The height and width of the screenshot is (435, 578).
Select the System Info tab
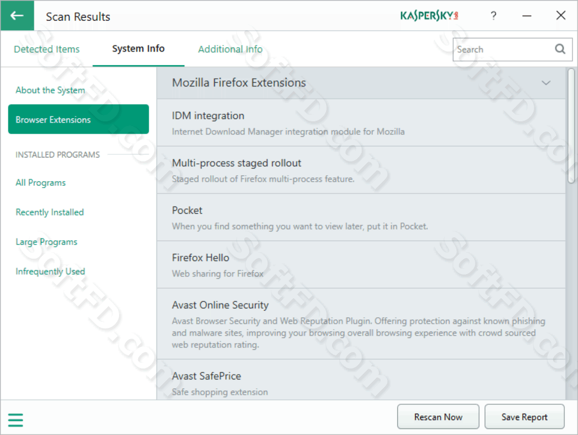point(138,49)
